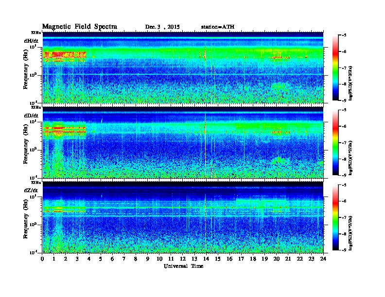Click hour 2 on the Universal Time axis
The height and width of the screenshot is (297, 385).
(x=66, y=259)
